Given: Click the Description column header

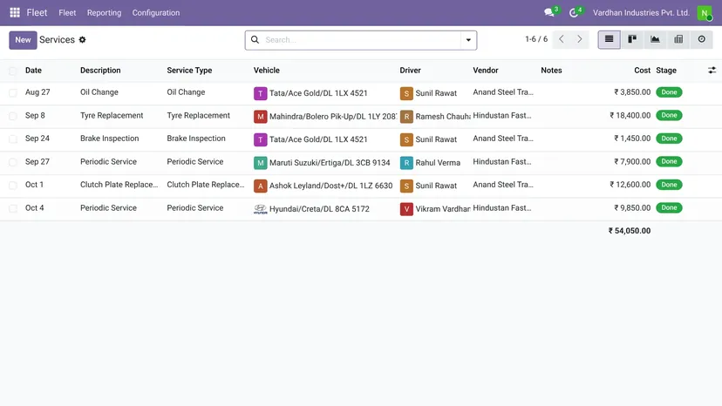Looking at the screenshot, I should click(100, 71).
